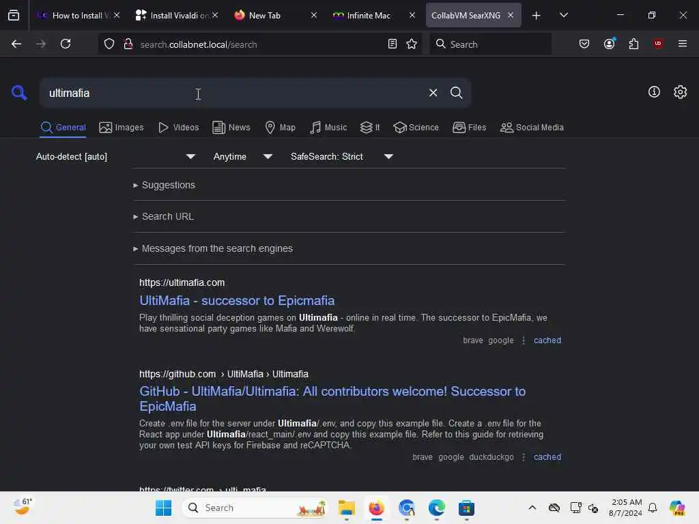
Task: Click the github.com UltiMafia breadcrumb URL
Action: [x=224, y=374]
